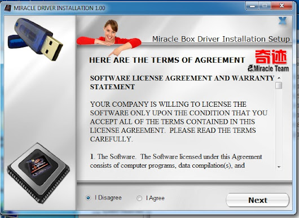This screenshot has height=218, width=299.
Task: Click the maximize button in the title bar
Action: pos(265,6)
